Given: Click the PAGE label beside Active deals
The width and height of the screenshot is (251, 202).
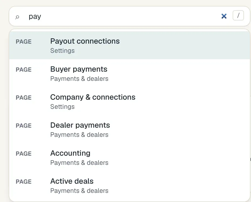Looking at the screenshot, I should click(23, 182).
